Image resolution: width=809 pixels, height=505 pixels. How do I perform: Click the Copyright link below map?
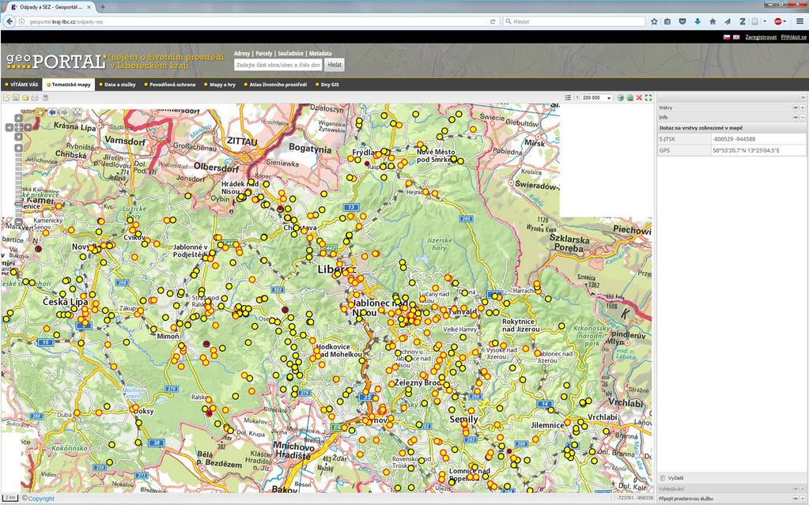tap(41, 499)
